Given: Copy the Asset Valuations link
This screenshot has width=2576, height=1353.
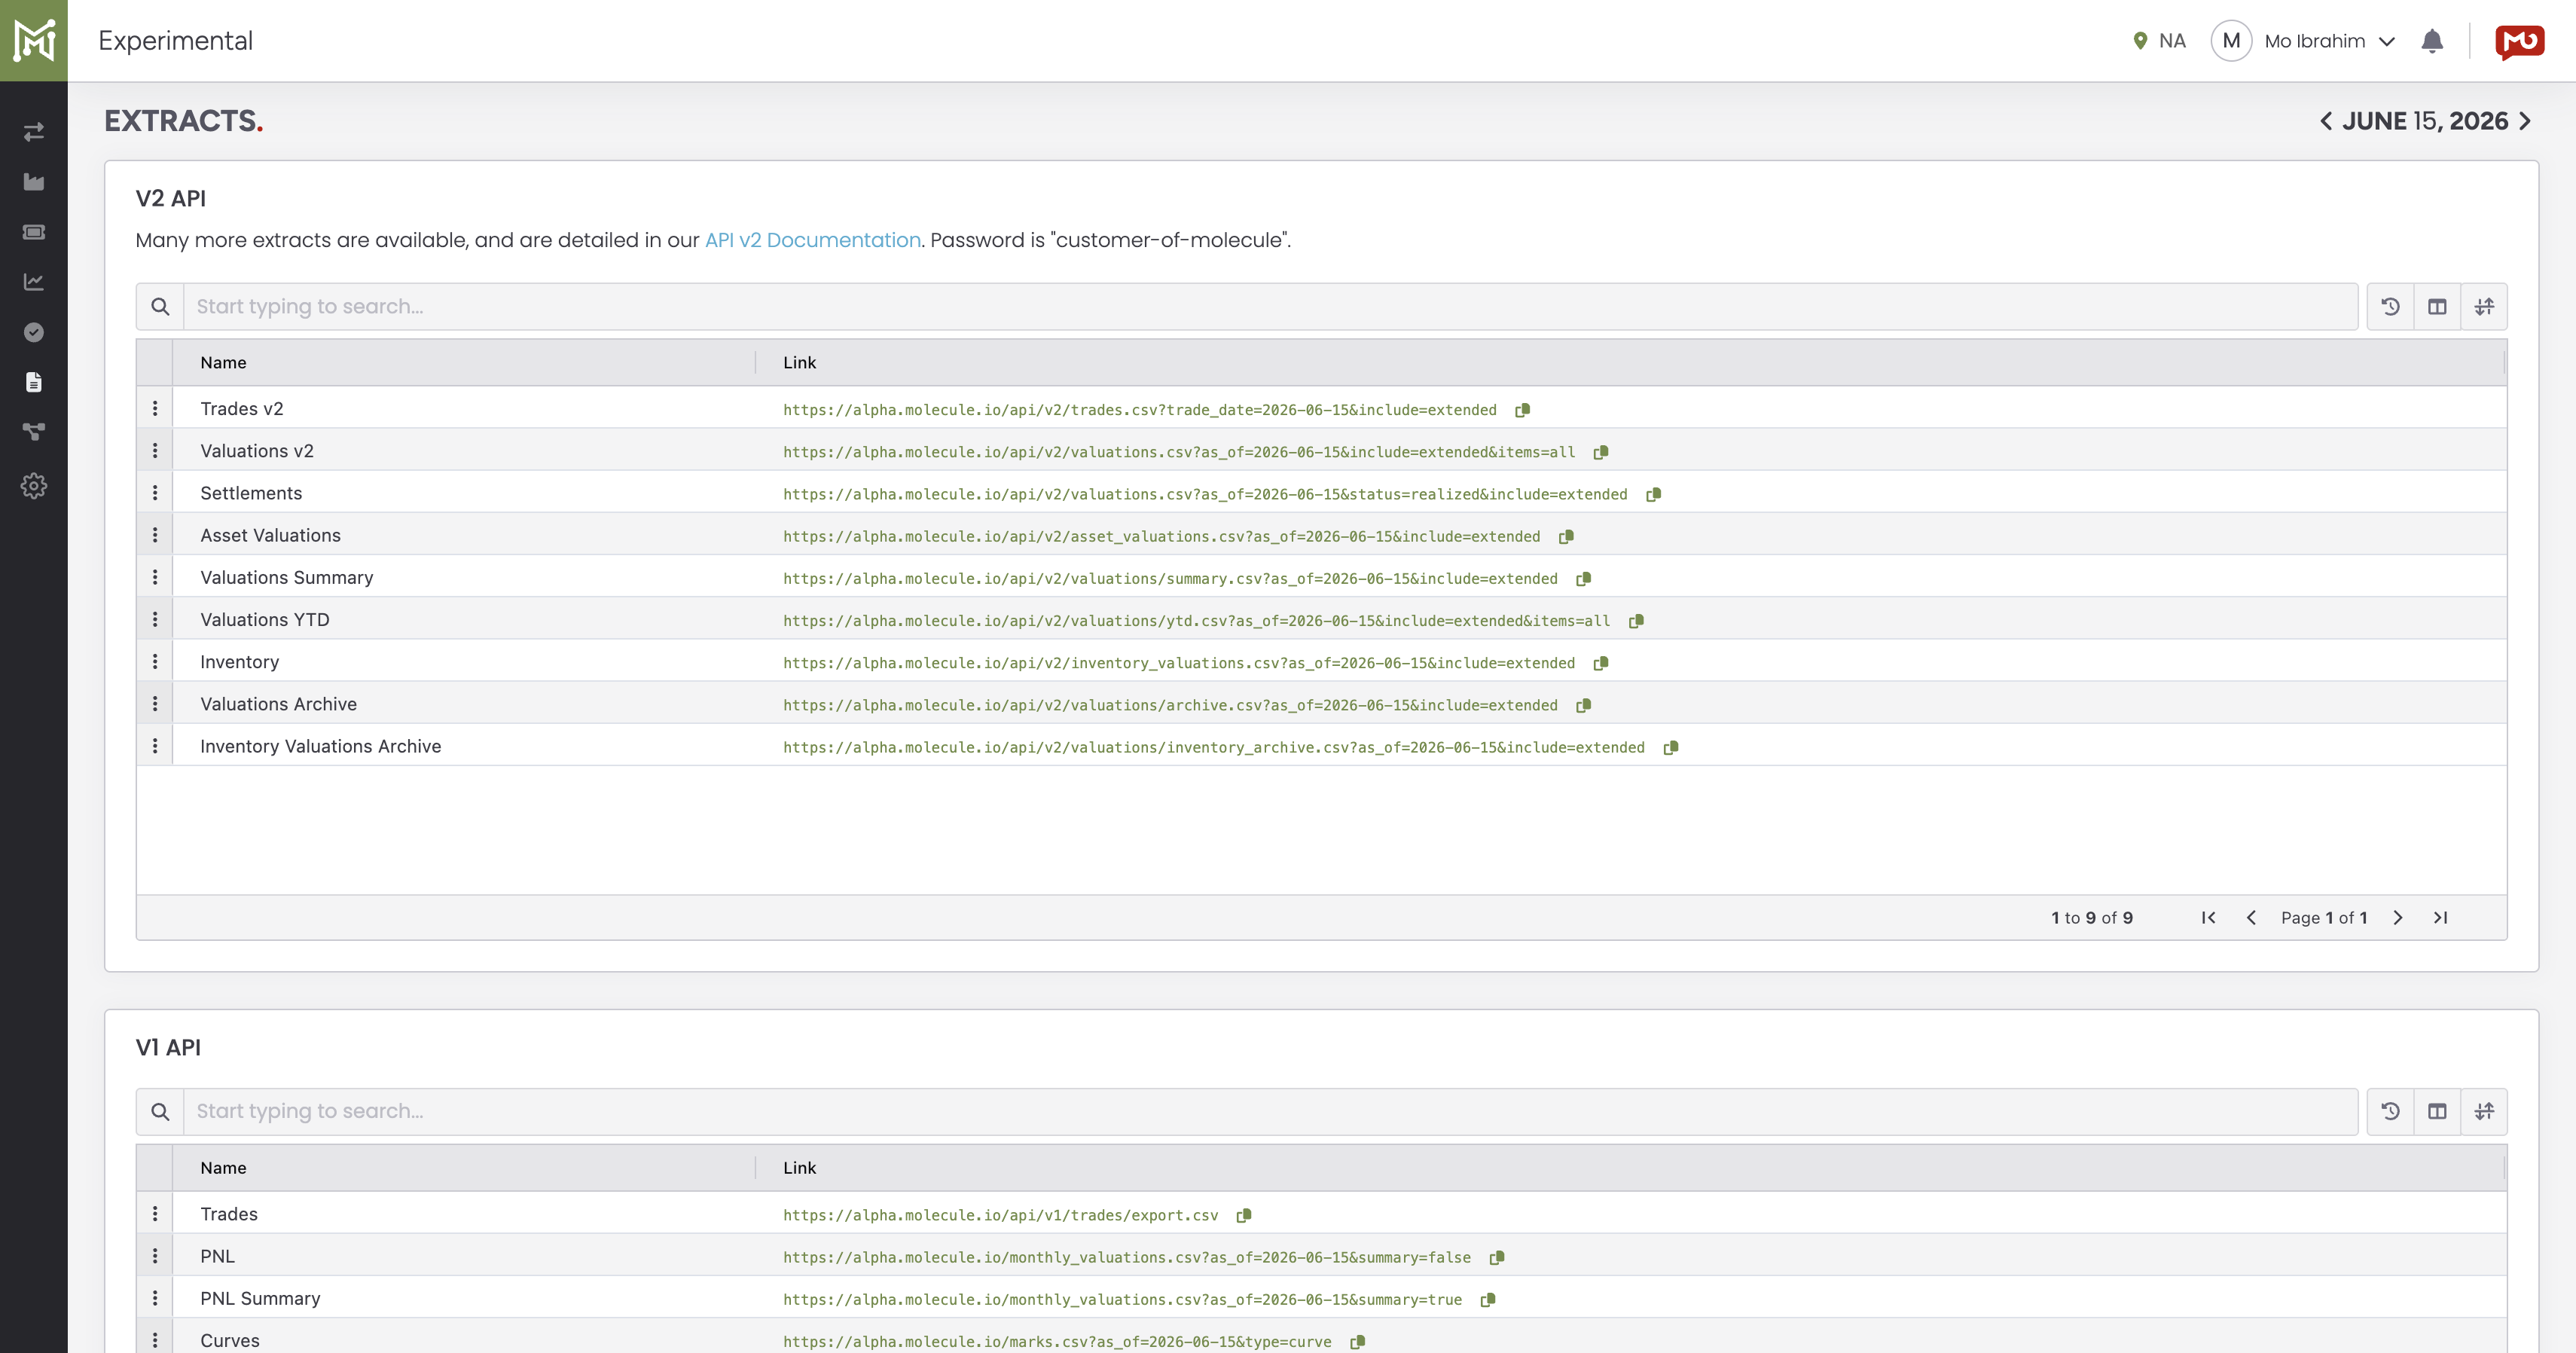Looking at the screenshot, I should click(x=1566, y=537).
